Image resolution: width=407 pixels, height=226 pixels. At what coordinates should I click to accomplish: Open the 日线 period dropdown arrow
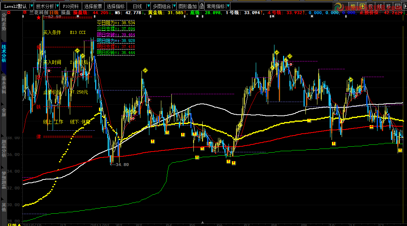[x=148, y=6]
